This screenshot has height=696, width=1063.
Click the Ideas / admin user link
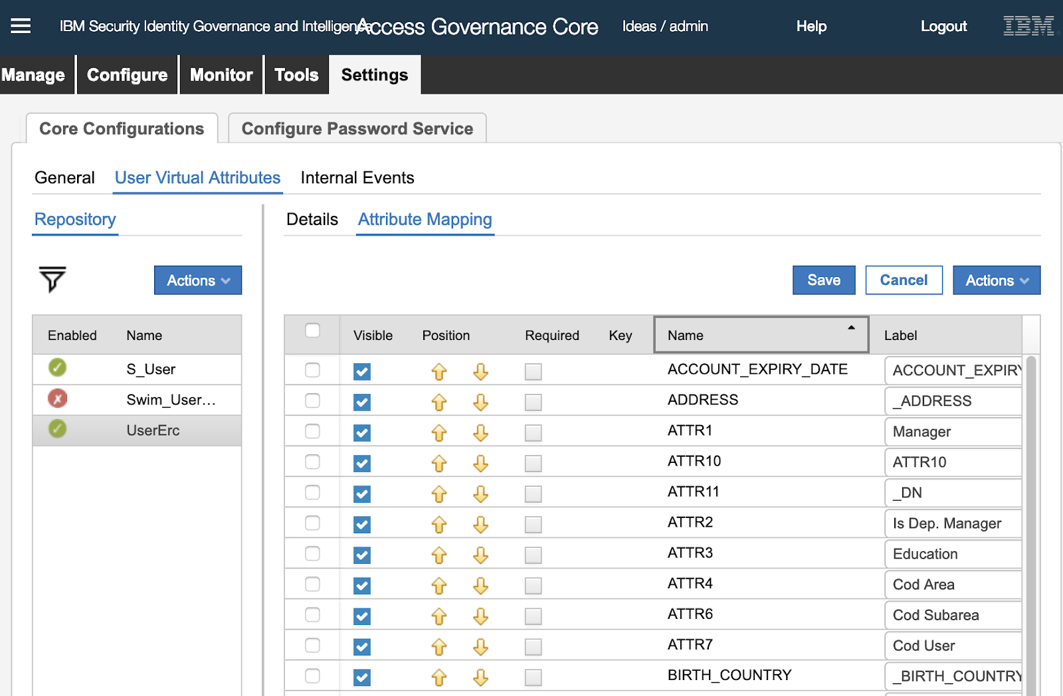pos(665,26)
